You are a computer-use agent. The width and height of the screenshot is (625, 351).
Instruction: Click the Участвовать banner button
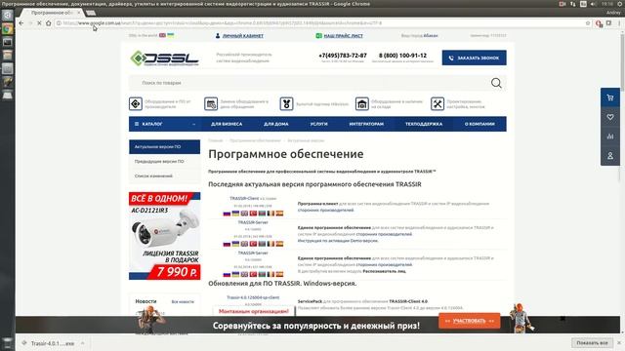[x=470, y=321]
